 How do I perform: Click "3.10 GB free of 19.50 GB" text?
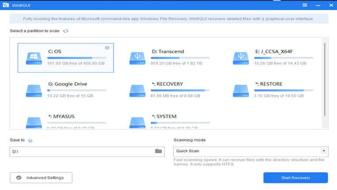point(279,96)
